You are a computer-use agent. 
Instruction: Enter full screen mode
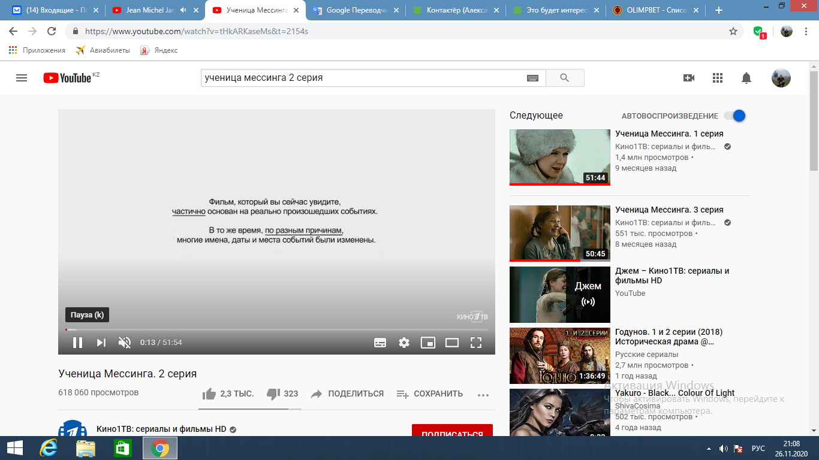point(476,343)
